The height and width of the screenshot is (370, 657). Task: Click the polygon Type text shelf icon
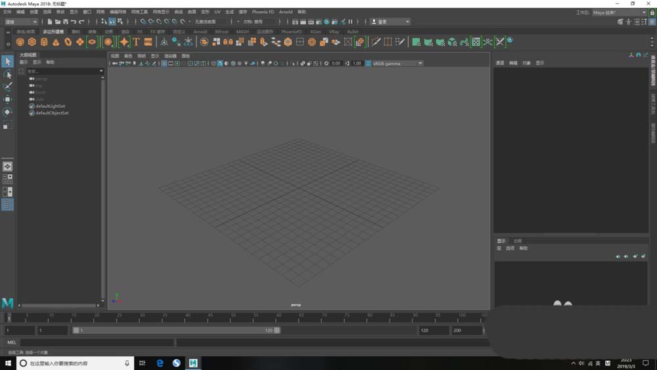tap(136, 42)
